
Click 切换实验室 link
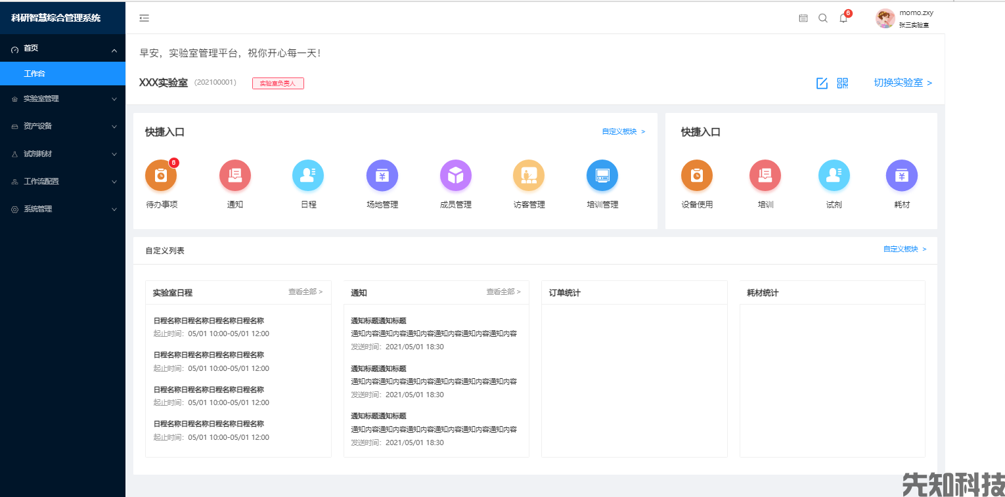(903, 83)
